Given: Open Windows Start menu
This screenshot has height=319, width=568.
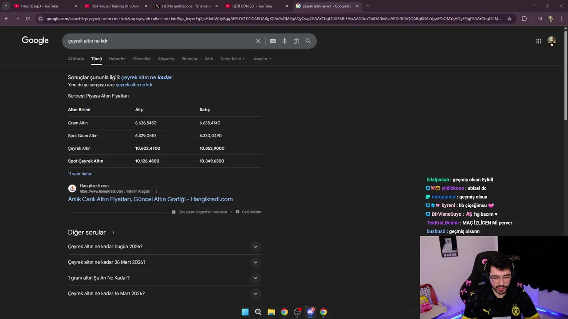Looking at the screenshot, I should [x=245, y=312].
